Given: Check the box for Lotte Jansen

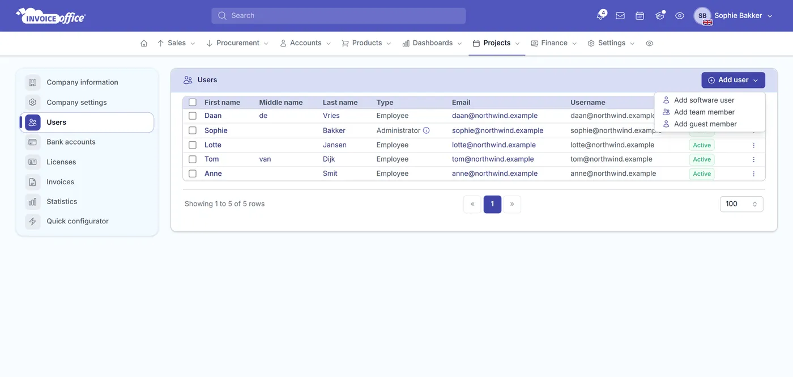Looking at the screenshot, I should click(193, 145).
